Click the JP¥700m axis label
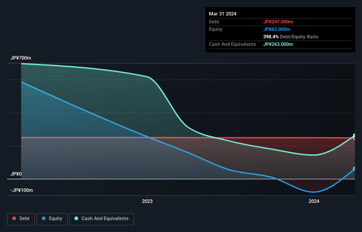Image resolution: width=362 pixels, height=232 pixels. point(21,58)
